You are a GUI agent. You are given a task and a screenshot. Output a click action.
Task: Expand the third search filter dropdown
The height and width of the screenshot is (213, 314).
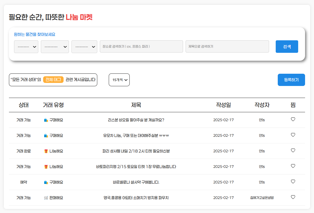point(84,47)
